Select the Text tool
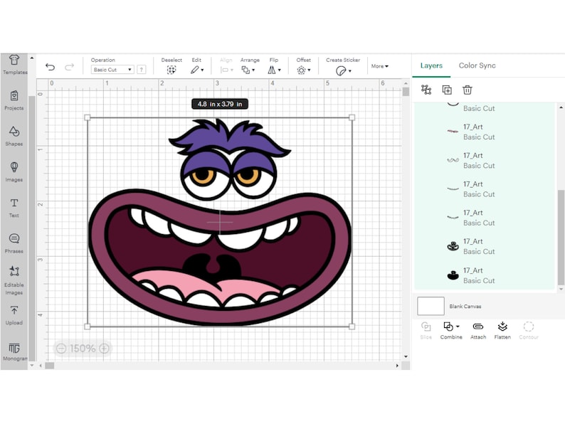Viewport: 565px width, 424px height. [x=14, y=208]
